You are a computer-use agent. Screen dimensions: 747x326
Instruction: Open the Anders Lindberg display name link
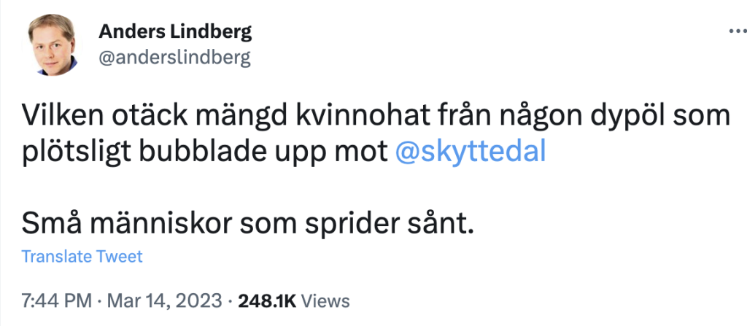(174, 32)
